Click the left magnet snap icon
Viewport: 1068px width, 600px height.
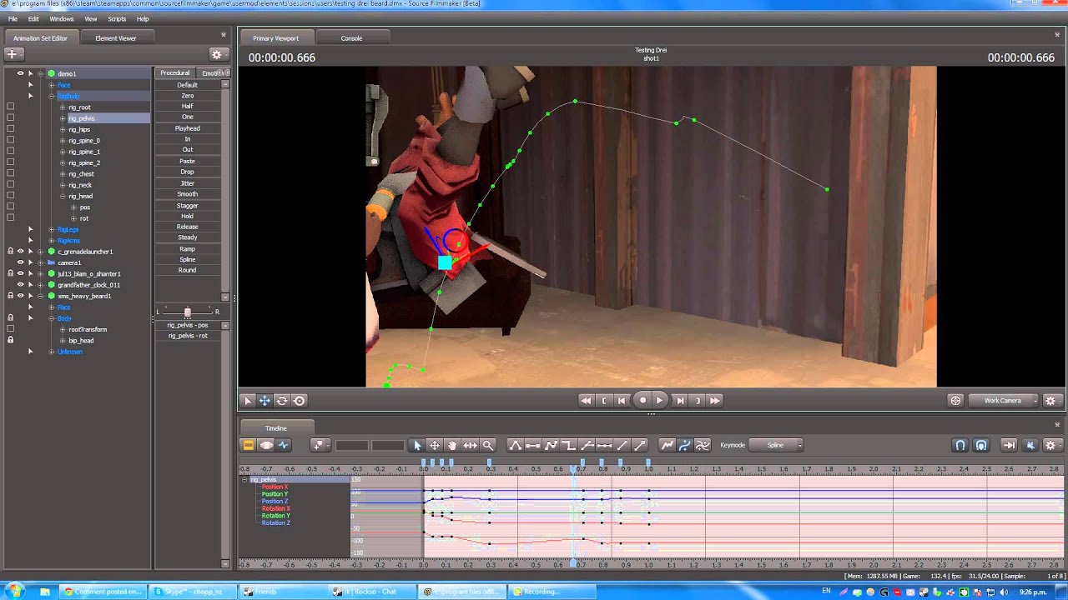coord(960,445)
